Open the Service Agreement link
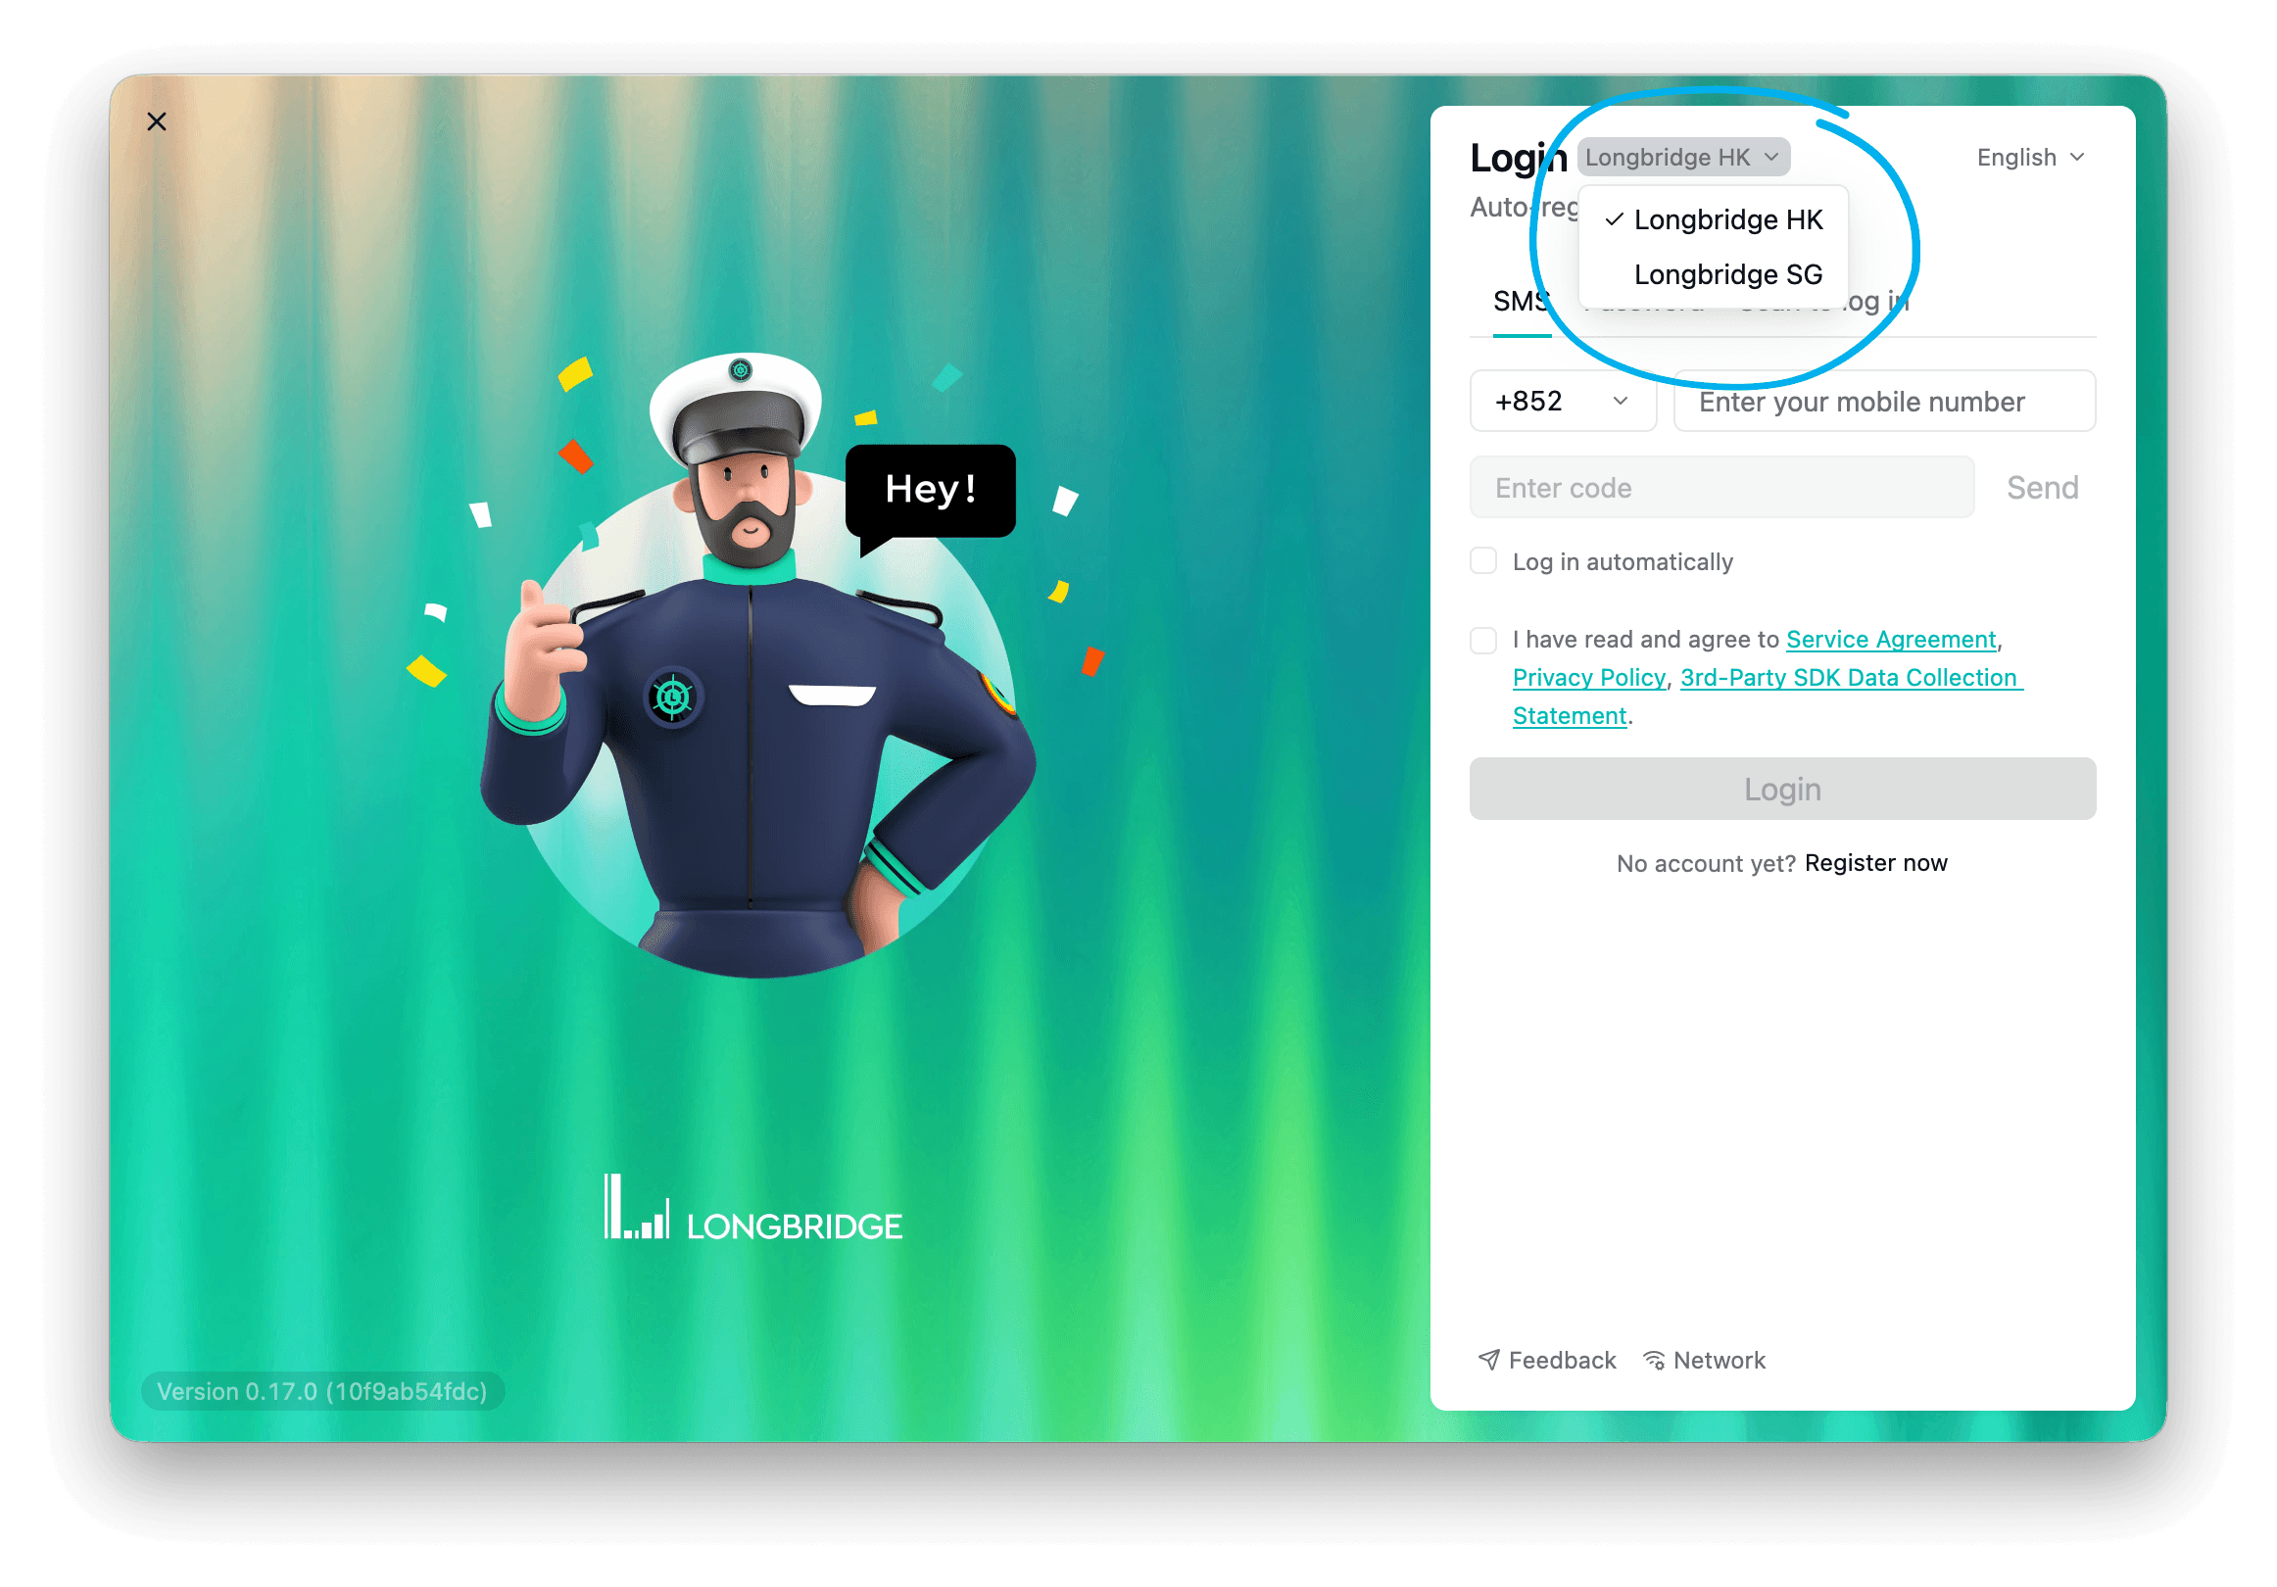Screen dimensions: 2277x1587 tap(1890, 639)
